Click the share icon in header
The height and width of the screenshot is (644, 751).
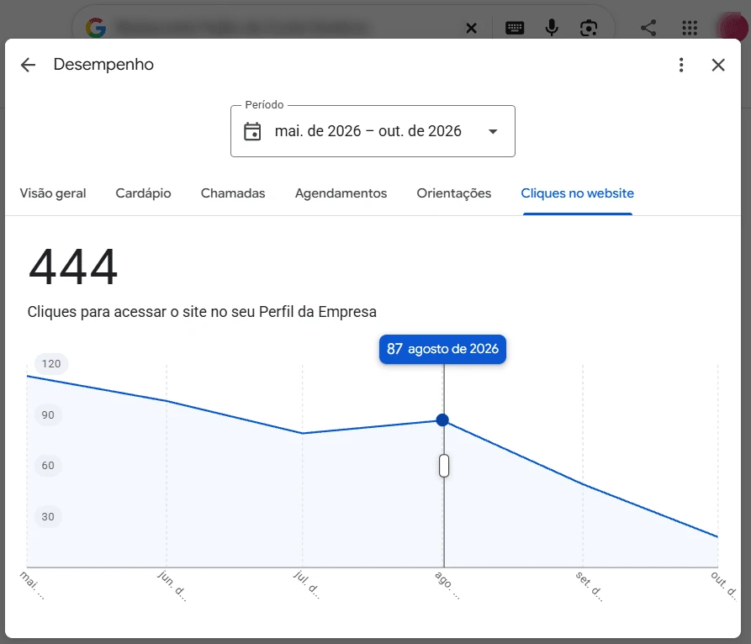[648, 28]
